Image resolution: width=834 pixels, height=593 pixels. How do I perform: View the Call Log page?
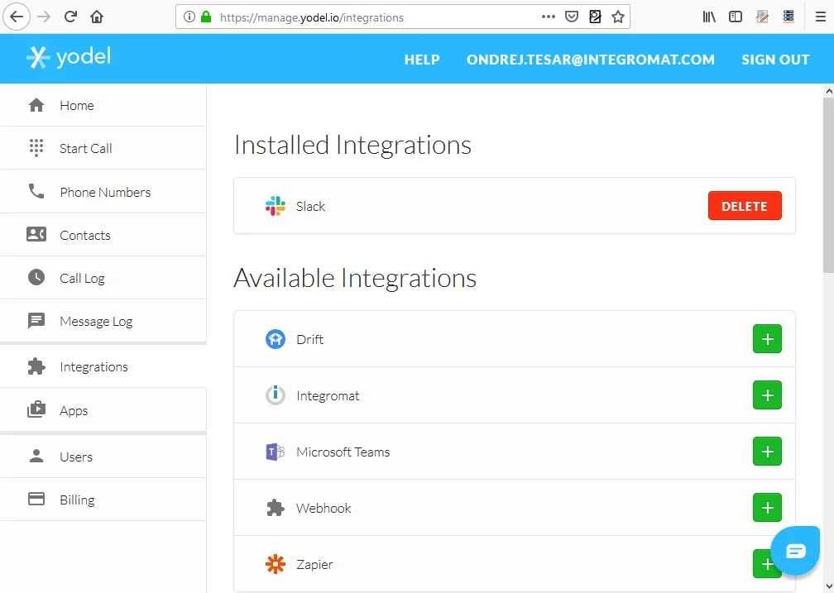tap(103, 278)
